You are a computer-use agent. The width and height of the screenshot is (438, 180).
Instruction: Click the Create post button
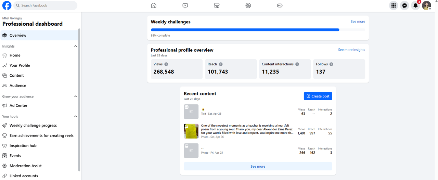(x=318, y=96)
